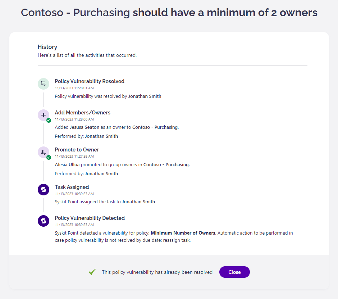Click green success badge on Add Members/Owners
The height and width of the screenshot is (299, 338).
pos(49,120)
